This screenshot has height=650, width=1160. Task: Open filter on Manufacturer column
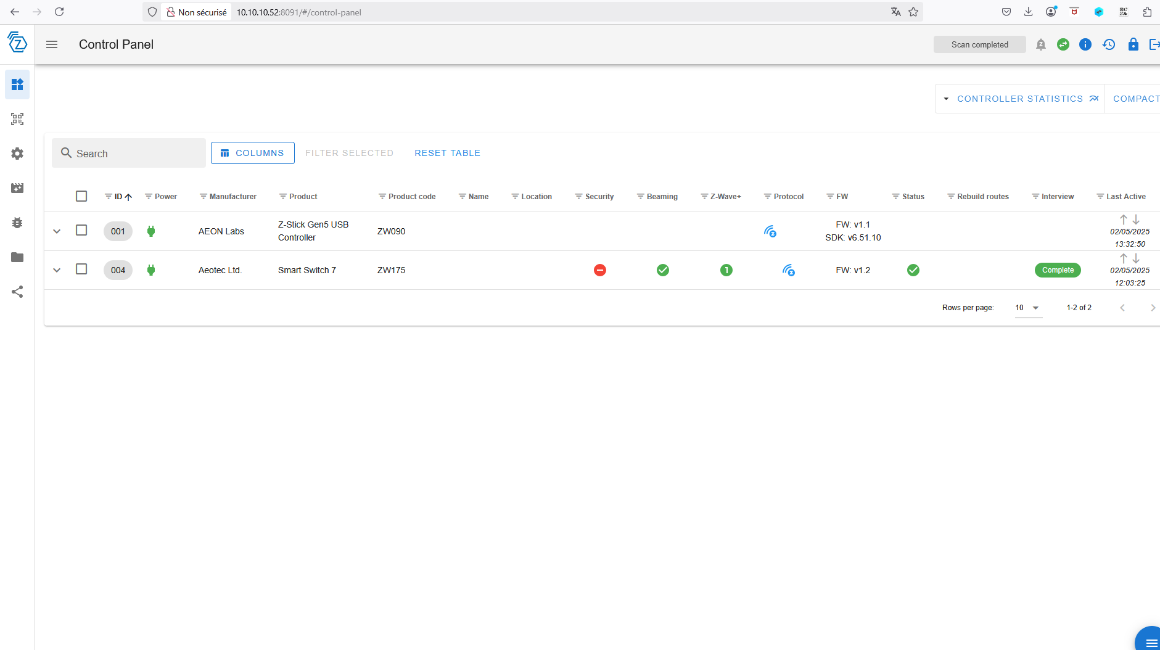click(x=203, y=196)
